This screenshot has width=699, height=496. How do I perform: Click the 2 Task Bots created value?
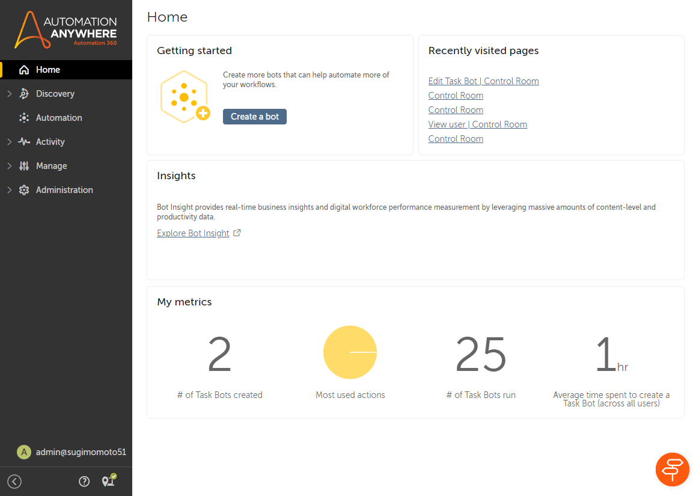click(220, 355)
